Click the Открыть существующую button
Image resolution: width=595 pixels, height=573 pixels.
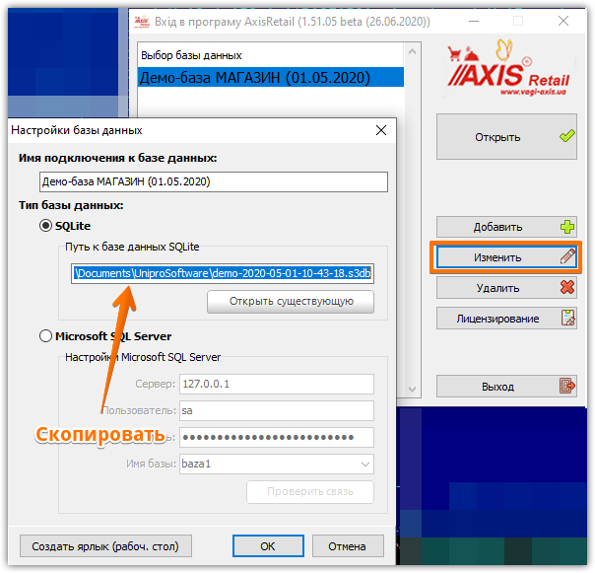(x=291, y=302)
